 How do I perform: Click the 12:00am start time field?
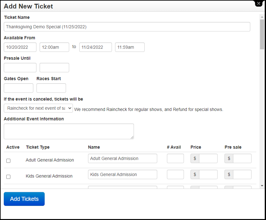point(54,47)
